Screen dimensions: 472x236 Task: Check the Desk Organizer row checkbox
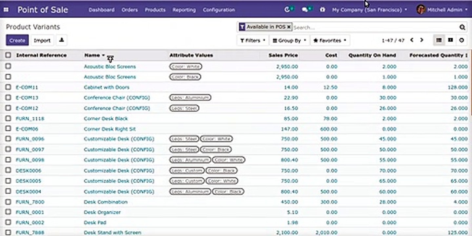click(8, 212)
